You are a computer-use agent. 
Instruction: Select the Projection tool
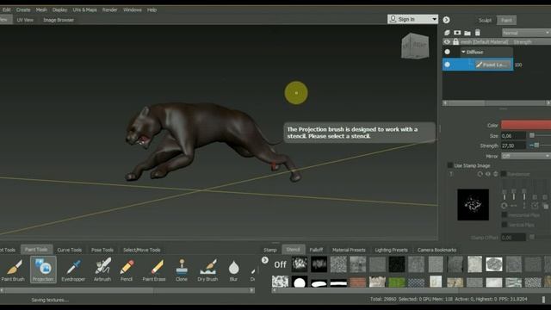click(x=43, y=270)
